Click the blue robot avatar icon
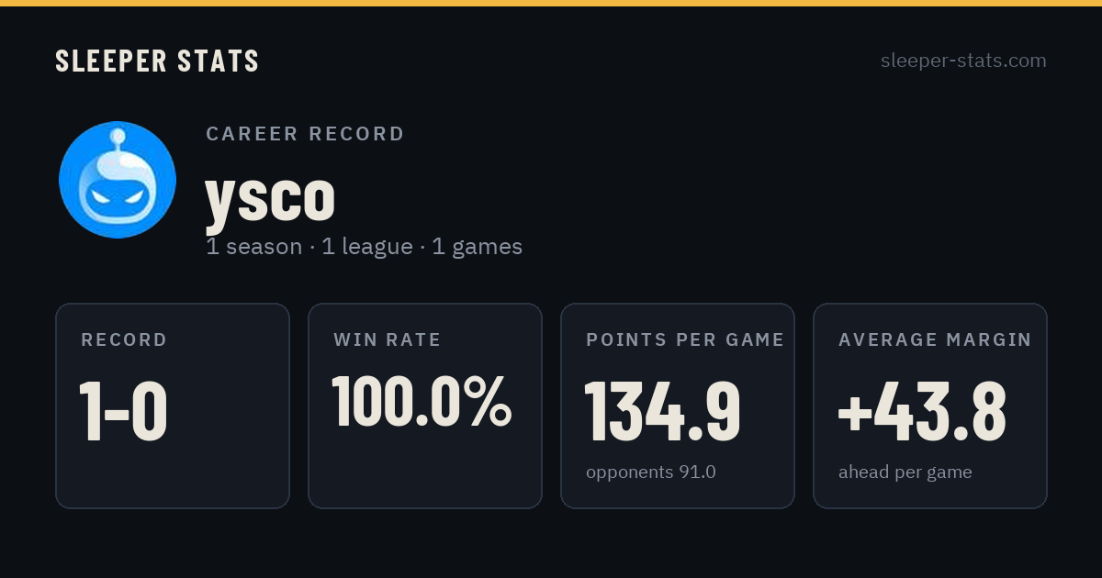 pyautogui.click(x=118, y=180)
